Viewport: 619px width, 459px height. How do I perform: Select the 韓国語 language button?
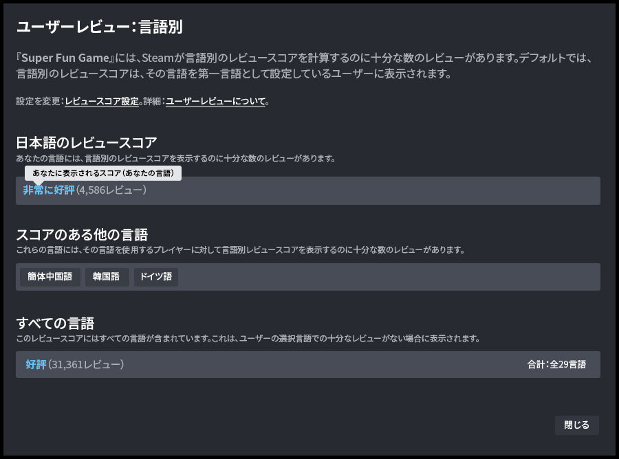pyautogui.click(x=106, y=277)
